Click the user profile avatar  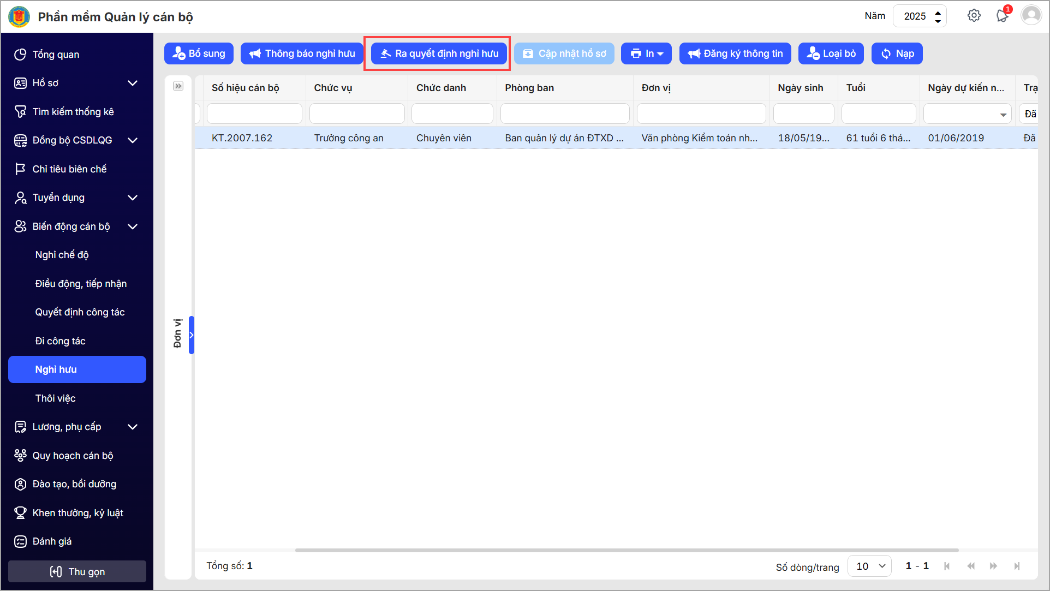(x=1031, y=15)
